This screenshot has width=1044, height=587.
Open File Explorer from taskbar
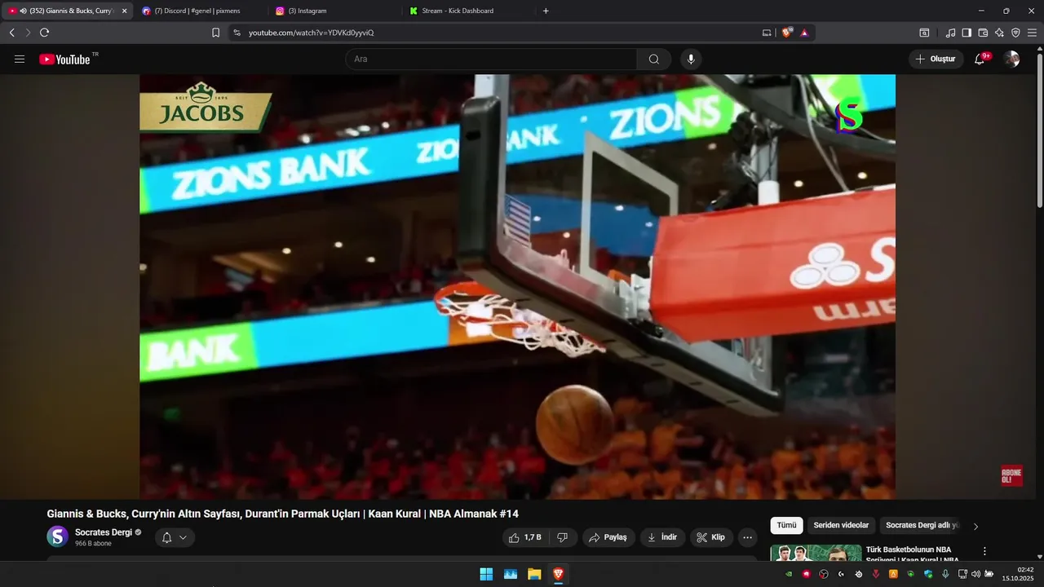(x=534, y=574)
